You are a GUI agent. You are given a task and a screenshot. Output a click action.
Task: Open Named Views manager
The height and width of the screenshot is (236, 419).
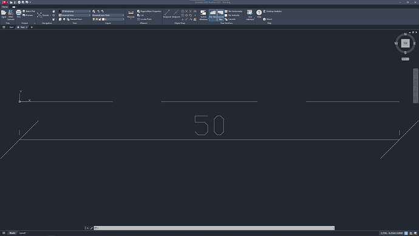[74, 19]
